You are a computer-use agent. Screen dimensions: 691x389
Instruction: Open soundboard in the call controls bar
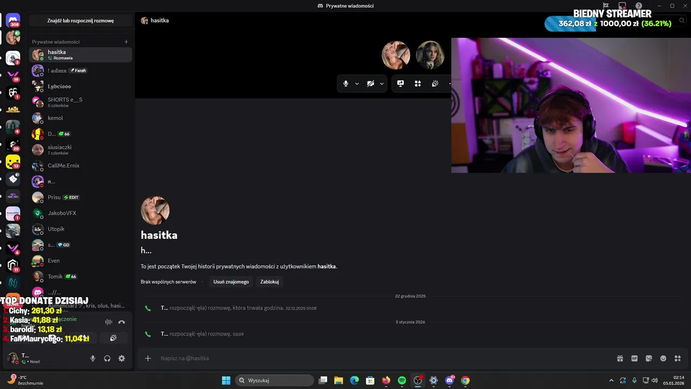[x=435, y=84]
